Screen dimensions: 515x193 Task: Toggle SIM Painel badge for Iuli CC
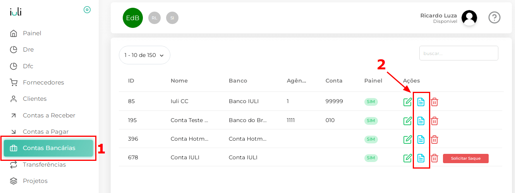pos(371,102)
